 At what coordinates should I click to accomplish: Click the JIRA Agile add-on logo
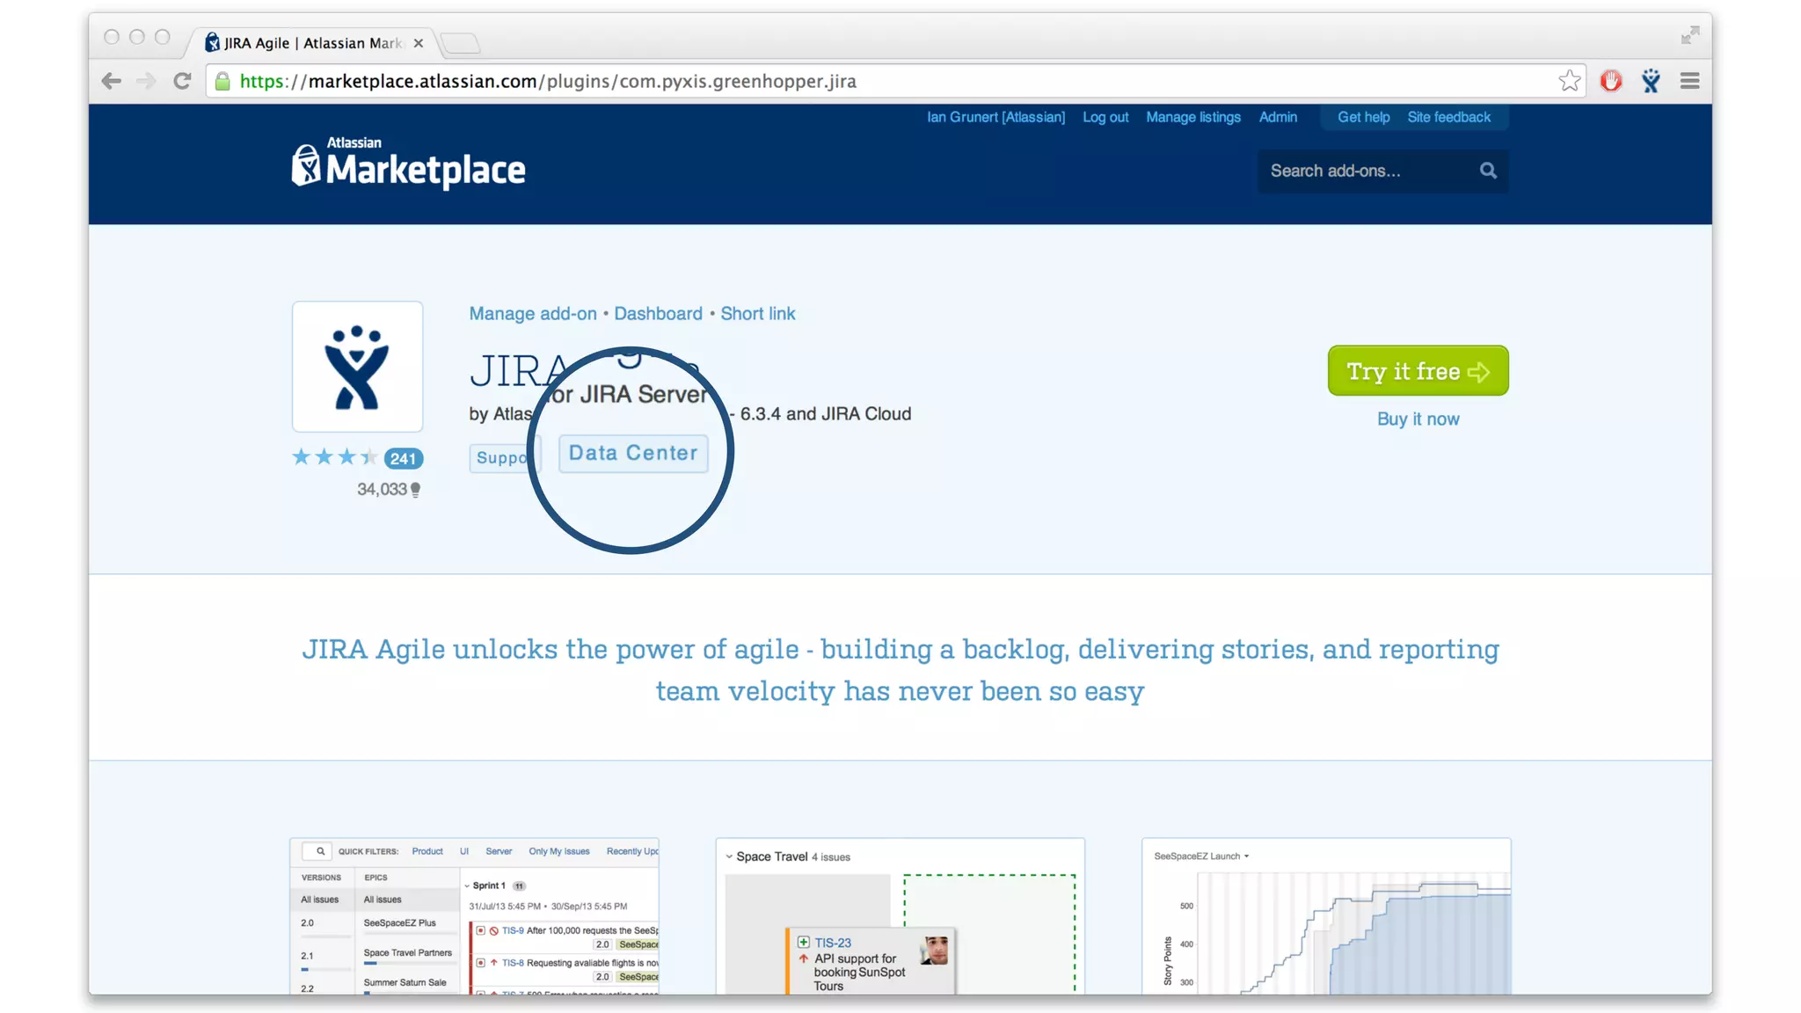point(357,367)
